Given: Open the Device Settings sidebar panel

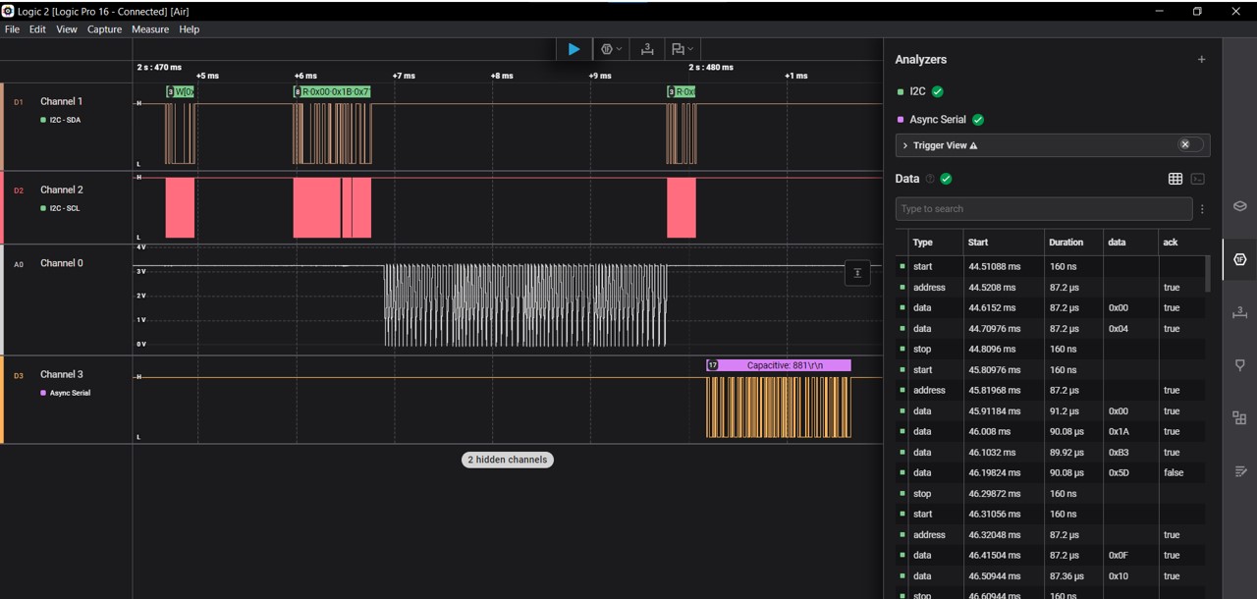Looking at the screenshot, I should pyautogui.click(x=1239, y=206).
